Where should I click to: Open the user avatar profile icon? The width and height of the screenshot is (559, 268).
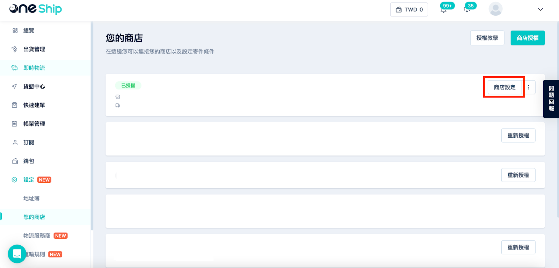click(495, 9)
